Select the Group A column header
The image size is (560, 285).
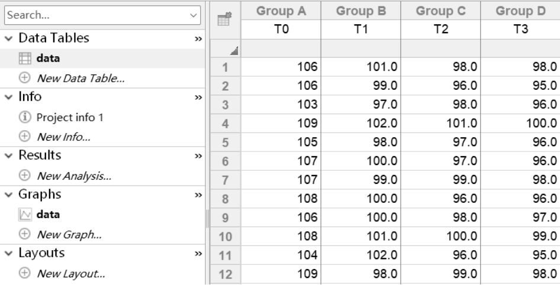281,11
